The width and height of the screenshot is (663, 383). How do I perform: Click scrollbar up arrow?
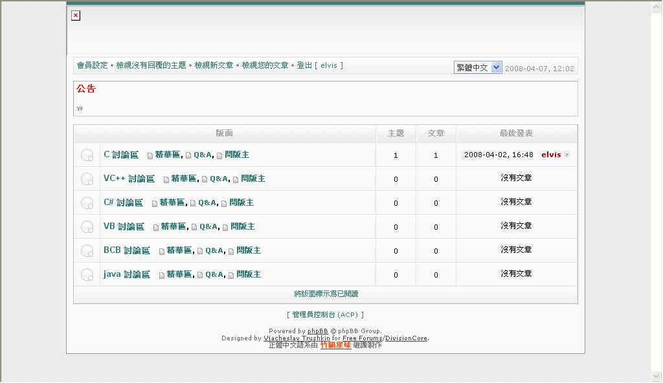[x=657, y=7]
